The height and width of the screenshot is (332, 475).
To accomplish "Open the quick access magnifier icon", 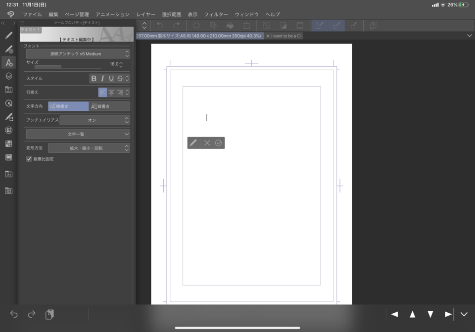I will [x=8, y=103].
